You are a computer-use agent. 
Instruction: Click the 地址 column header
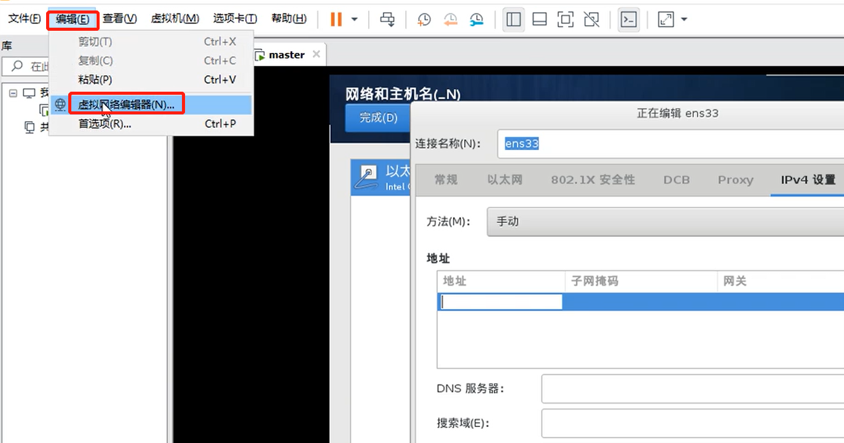(x=501, y=281)
